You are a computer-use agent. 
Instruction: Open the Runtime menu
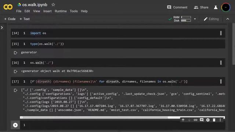coord(61,11)
